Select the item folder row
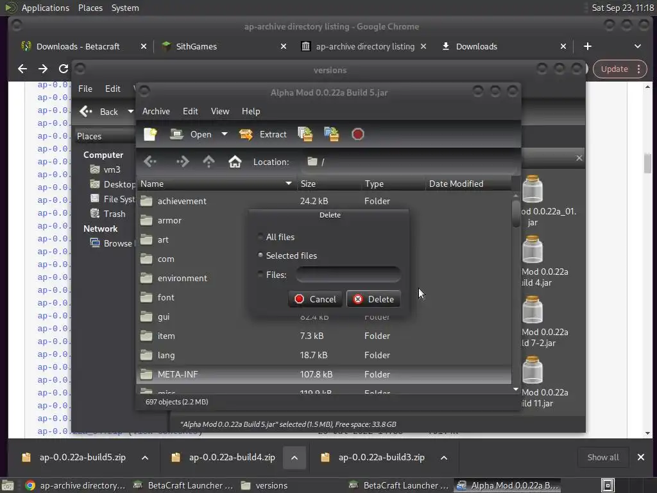Viewport: 657px width, 493px height. (324, 336)
